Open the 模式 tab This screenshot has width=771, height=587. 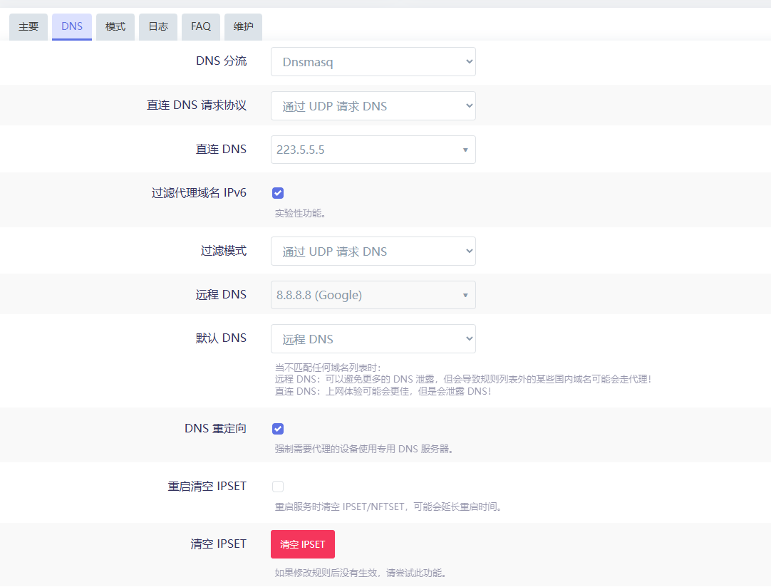pos(115,26)
